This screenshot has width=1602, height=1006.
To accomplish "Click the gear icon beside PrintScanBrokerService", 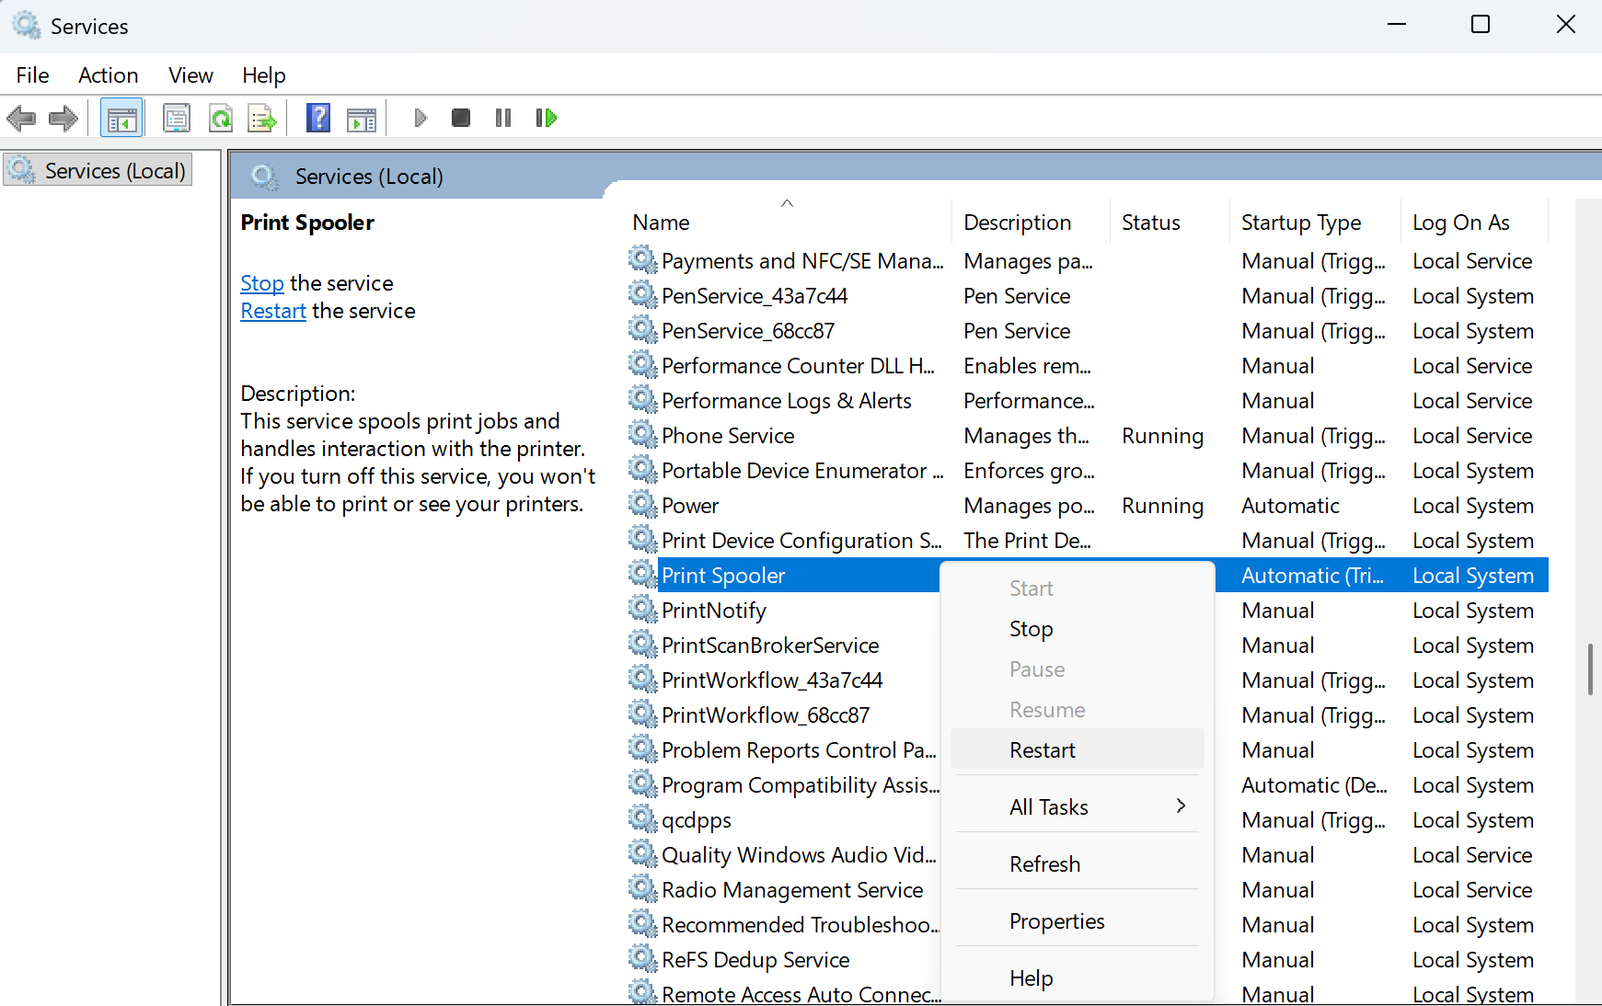I will click(x=642, y=644).
